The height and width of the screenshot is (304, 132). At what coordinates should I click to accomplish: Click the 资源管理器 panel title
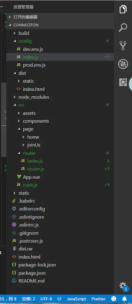click(24, 7)
